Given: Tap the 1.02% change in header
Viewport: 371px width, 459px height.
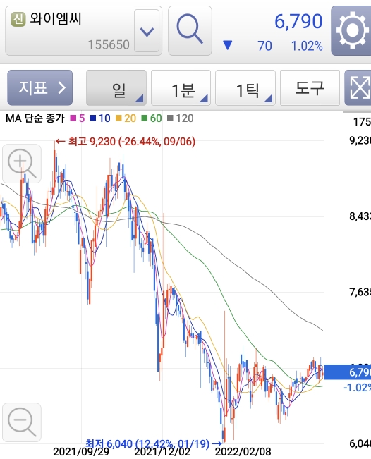Looking at the screenshot, I should pyautogui.click(x=307, y=46).
